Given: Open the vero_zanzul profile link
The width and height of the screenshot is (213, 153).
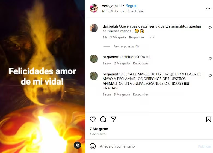Looking at the screenshot, I should [x=112, y=6].
